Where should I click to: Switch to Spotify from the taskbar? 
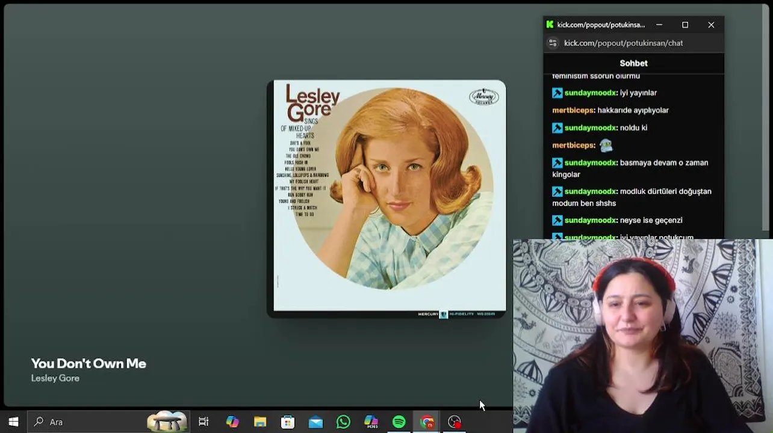(399, 422)
